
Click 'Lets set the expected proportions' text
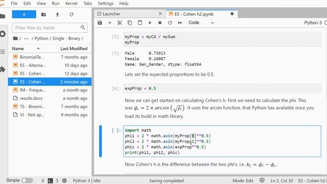169,75
